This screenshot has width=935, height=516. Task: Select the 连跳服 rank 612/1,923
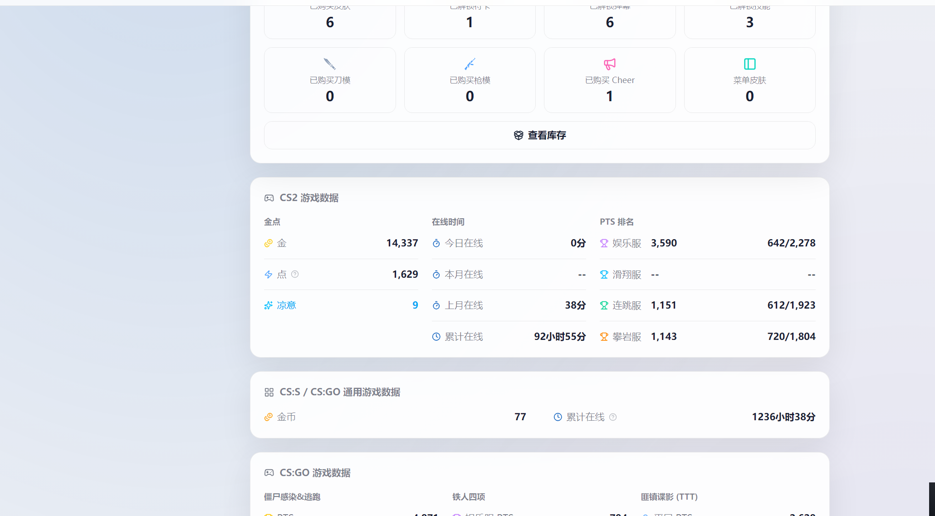(791, 305)
